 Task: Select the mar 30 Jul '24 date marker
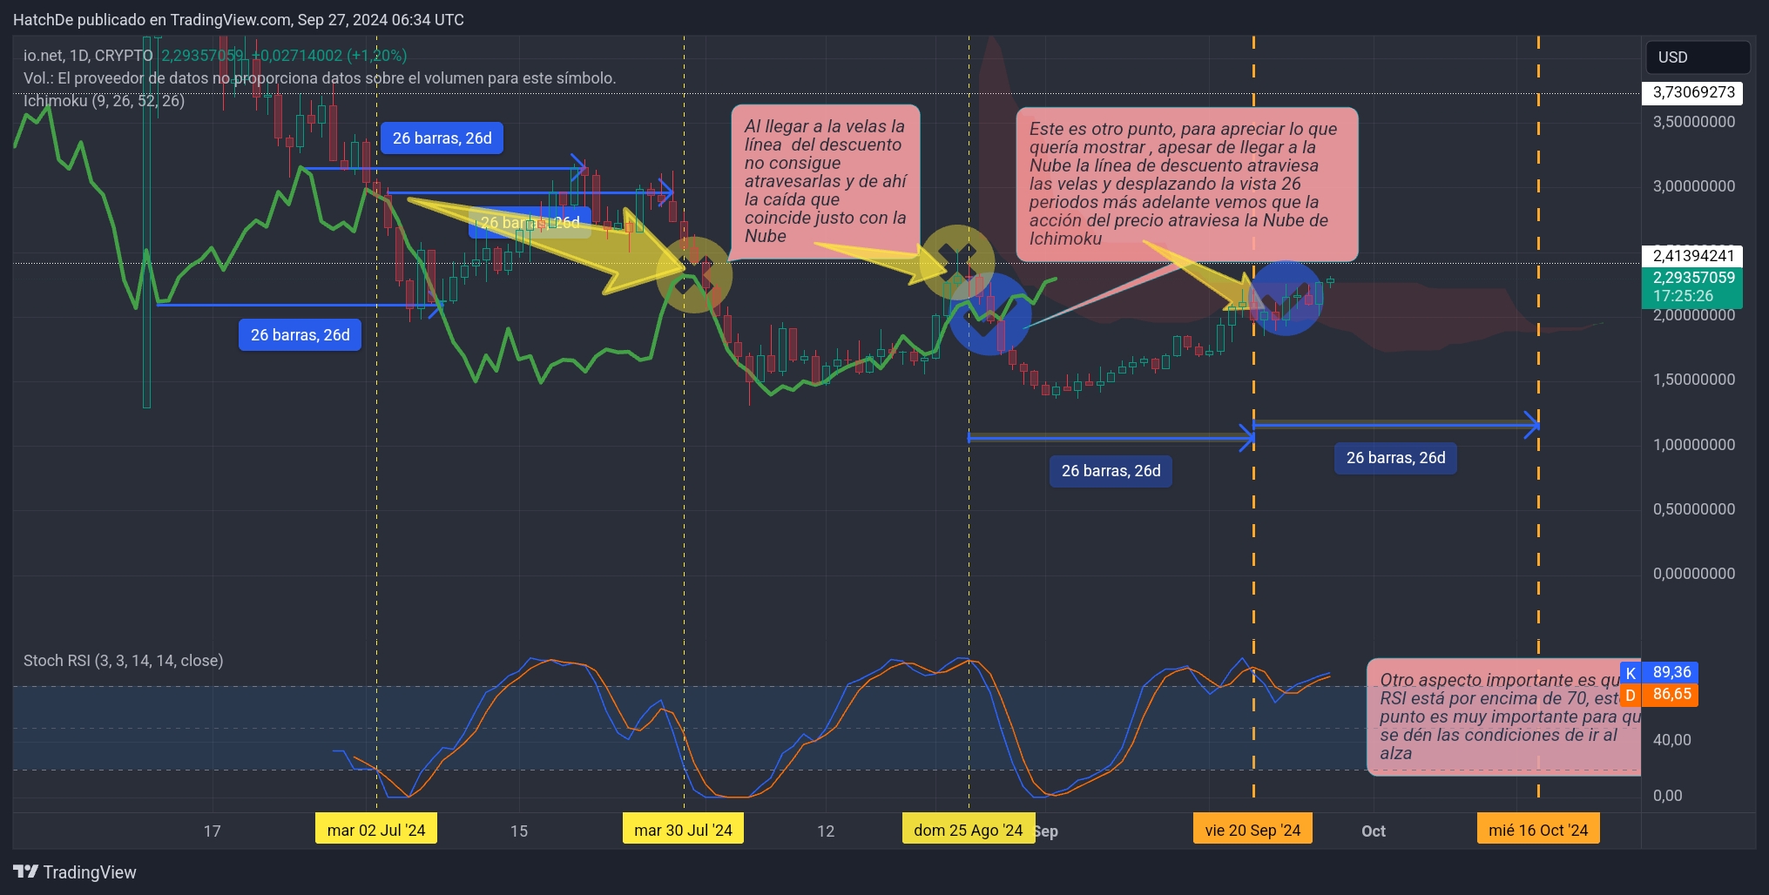(684, 830)
